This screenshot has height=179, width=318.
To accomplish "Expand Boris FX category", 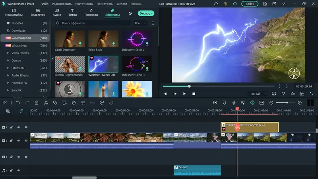I will (8, 90).
